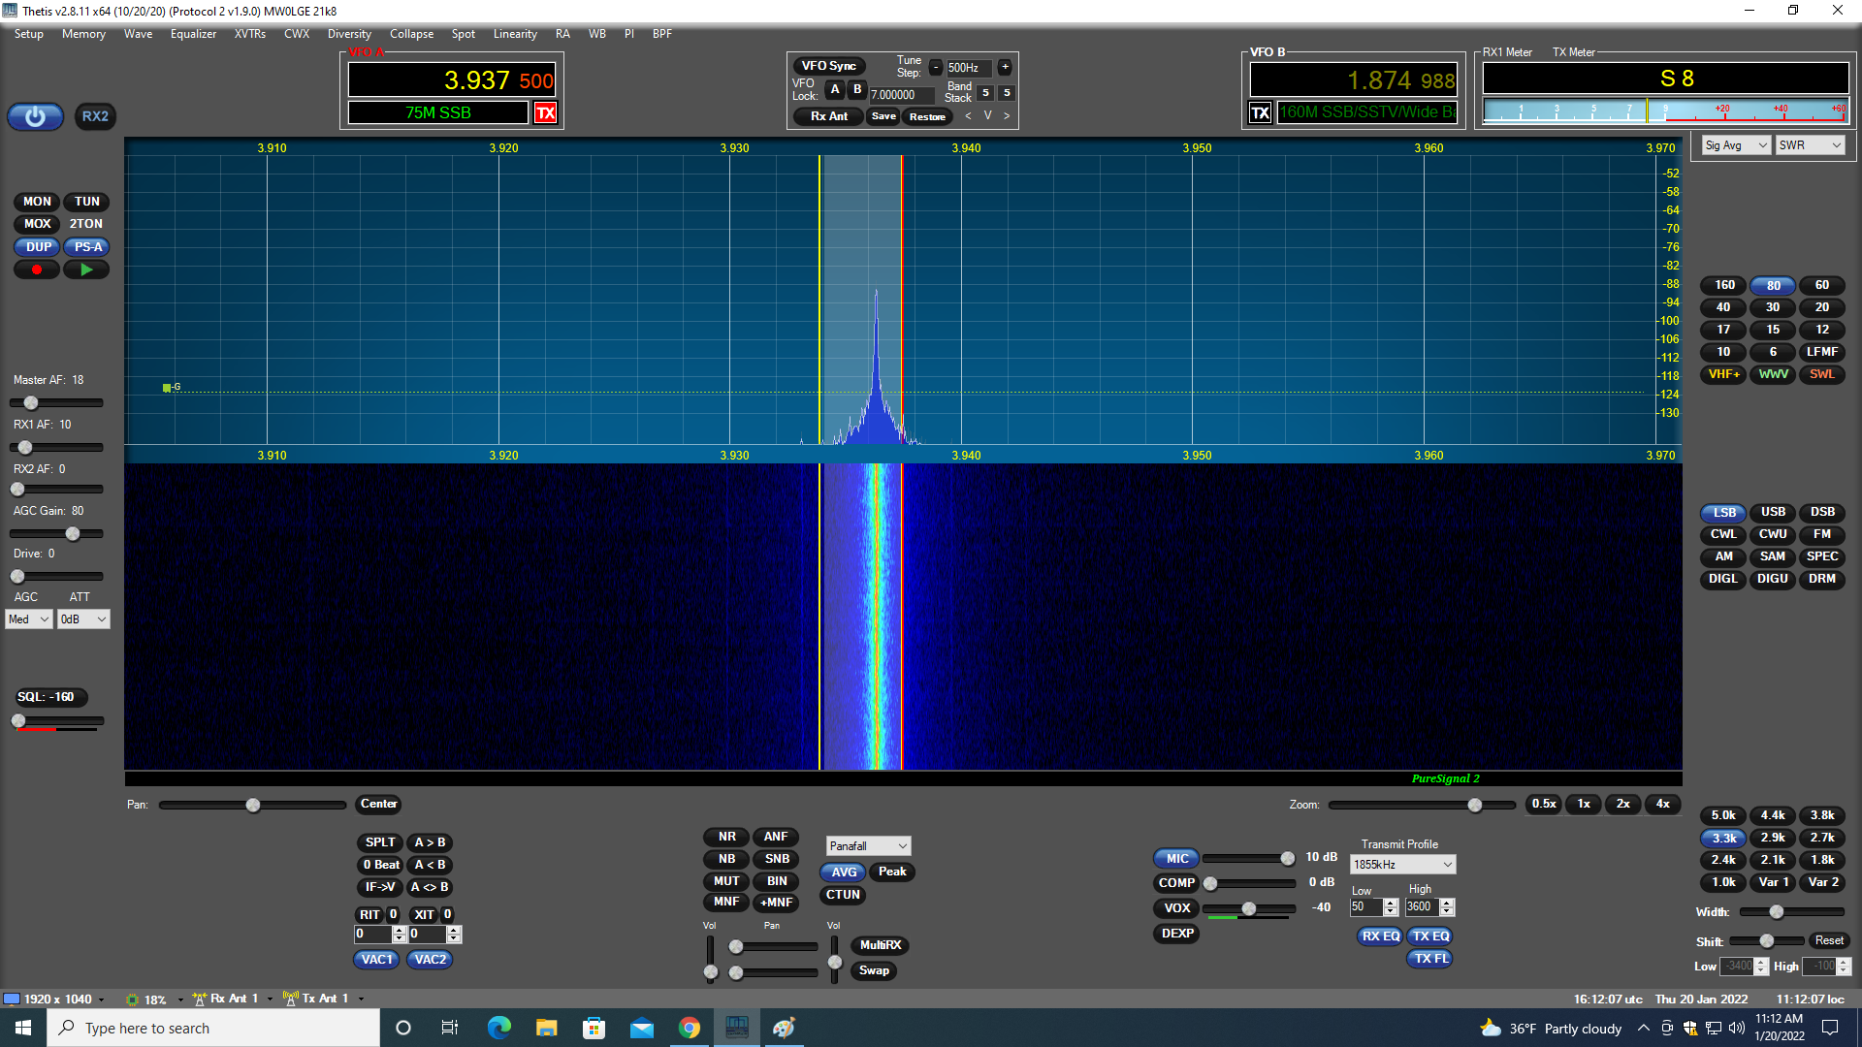Click the Windows Start button

23,1028
